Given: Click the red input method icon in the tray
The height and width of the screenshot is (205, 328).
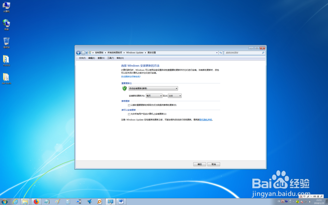Looking at the screenshot, I should [283, 201].
